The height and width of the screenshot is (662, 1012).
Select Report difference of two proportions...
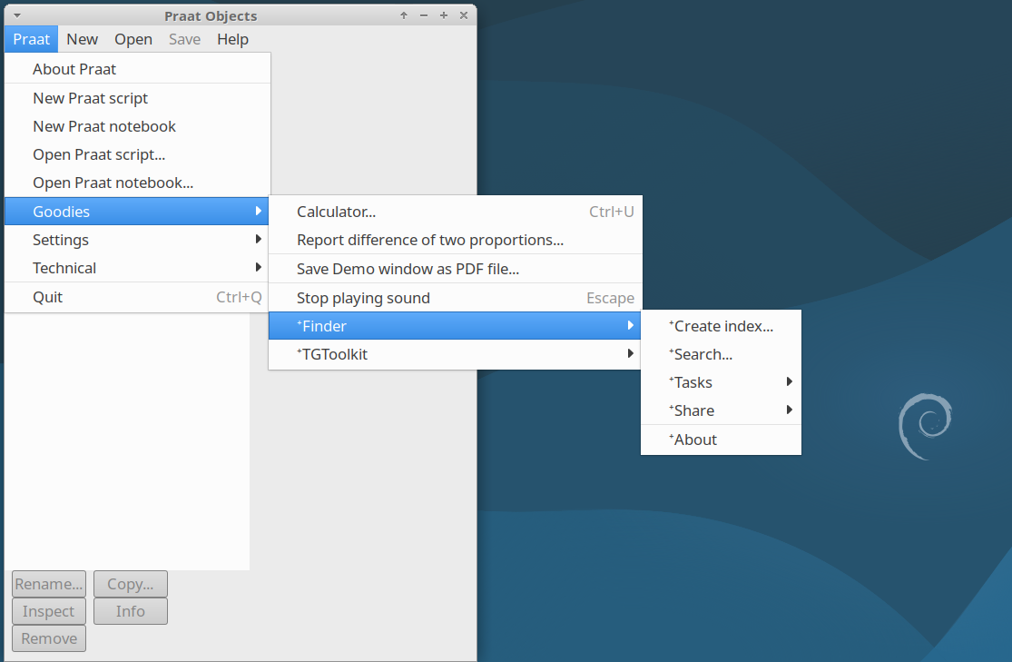pyautogui.click(x=455, y=241)
